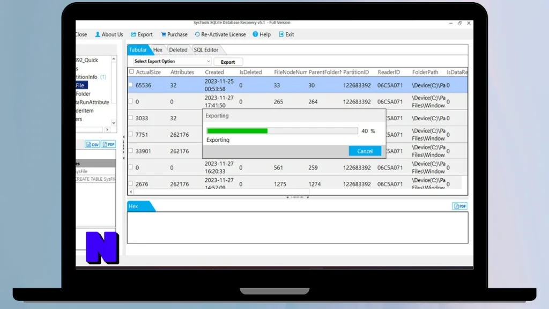Check the row with ActualSize 3033
The image size is (549, 309).
pos(131,117)
